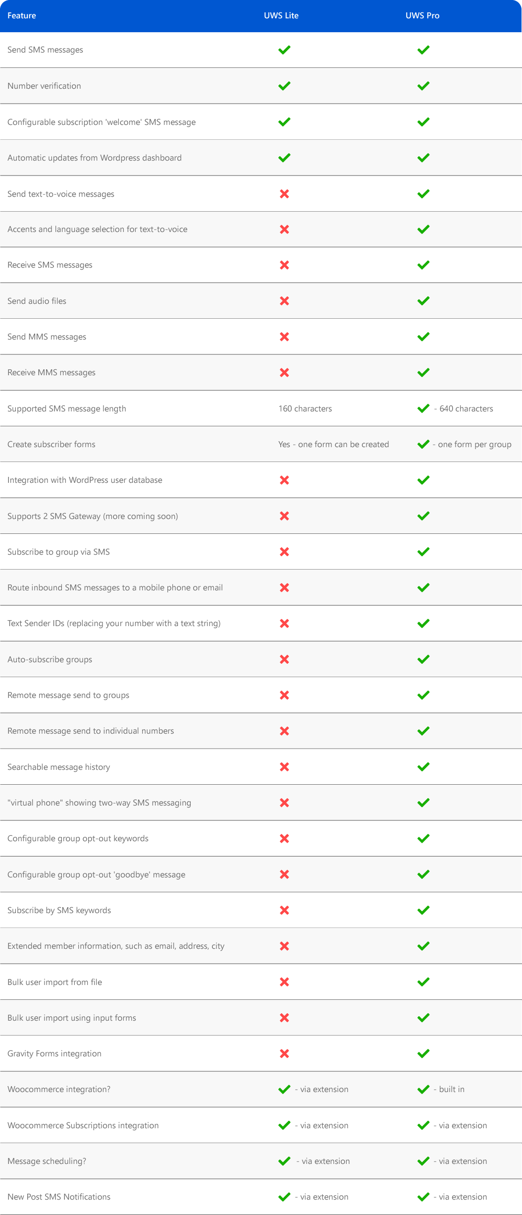The height and width of the screenshot is (1215, 522).
Task: Click the red X for Send text-to-voice messages
Action: coord(284,194)
